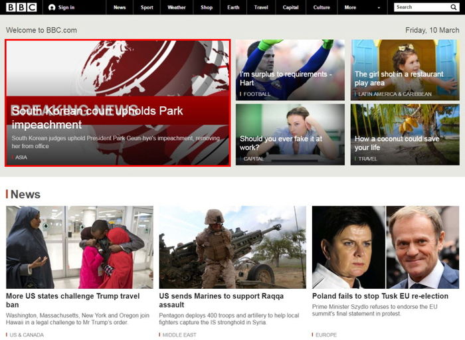465x340 pixels.
Task: Open the Sport nav item
Action: tap(147, 7)
